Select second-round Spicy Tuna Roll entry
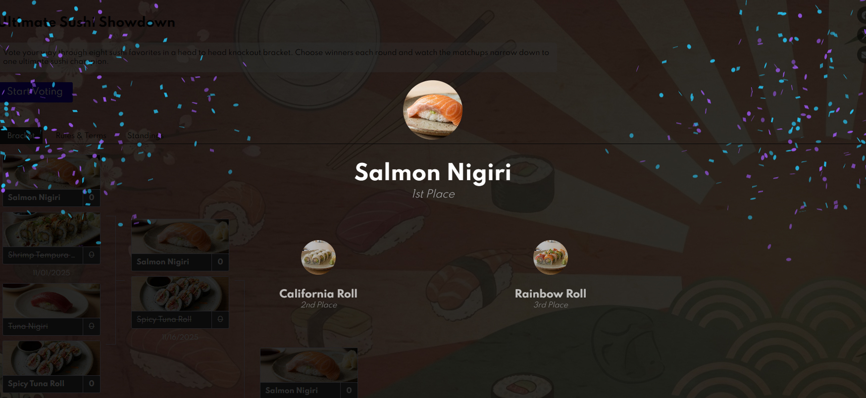The image size is (866, 398). pos(180,302)
